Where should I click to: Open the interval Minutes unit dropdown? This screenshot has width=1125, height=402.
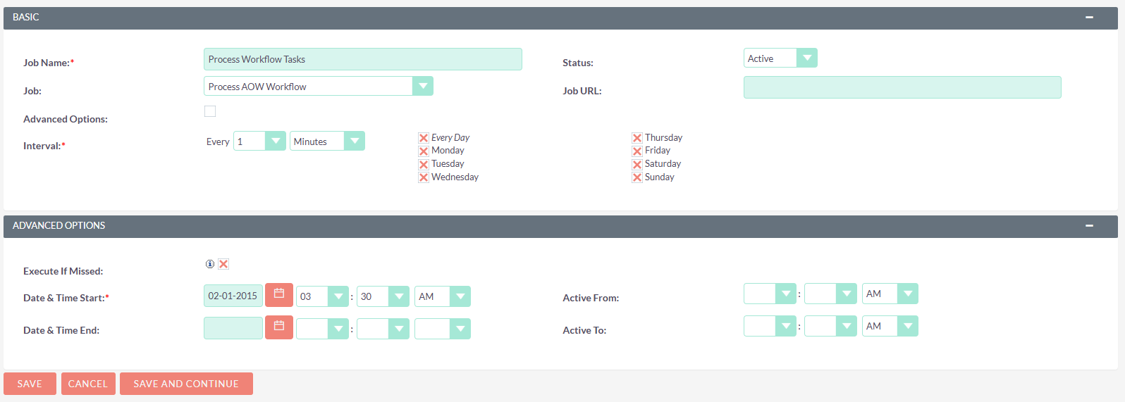(326, 142)
